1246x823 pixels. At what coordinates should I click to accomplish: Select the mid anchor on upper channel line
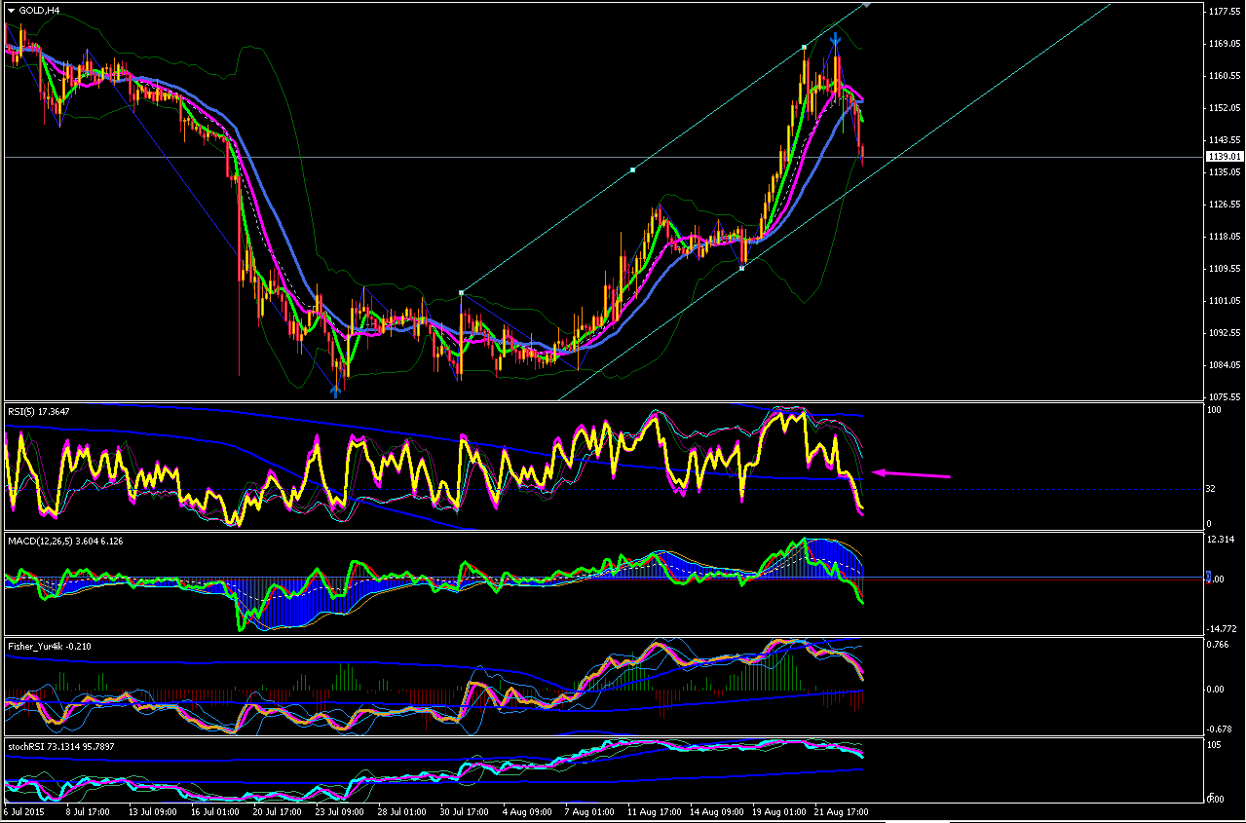(632, 169)
